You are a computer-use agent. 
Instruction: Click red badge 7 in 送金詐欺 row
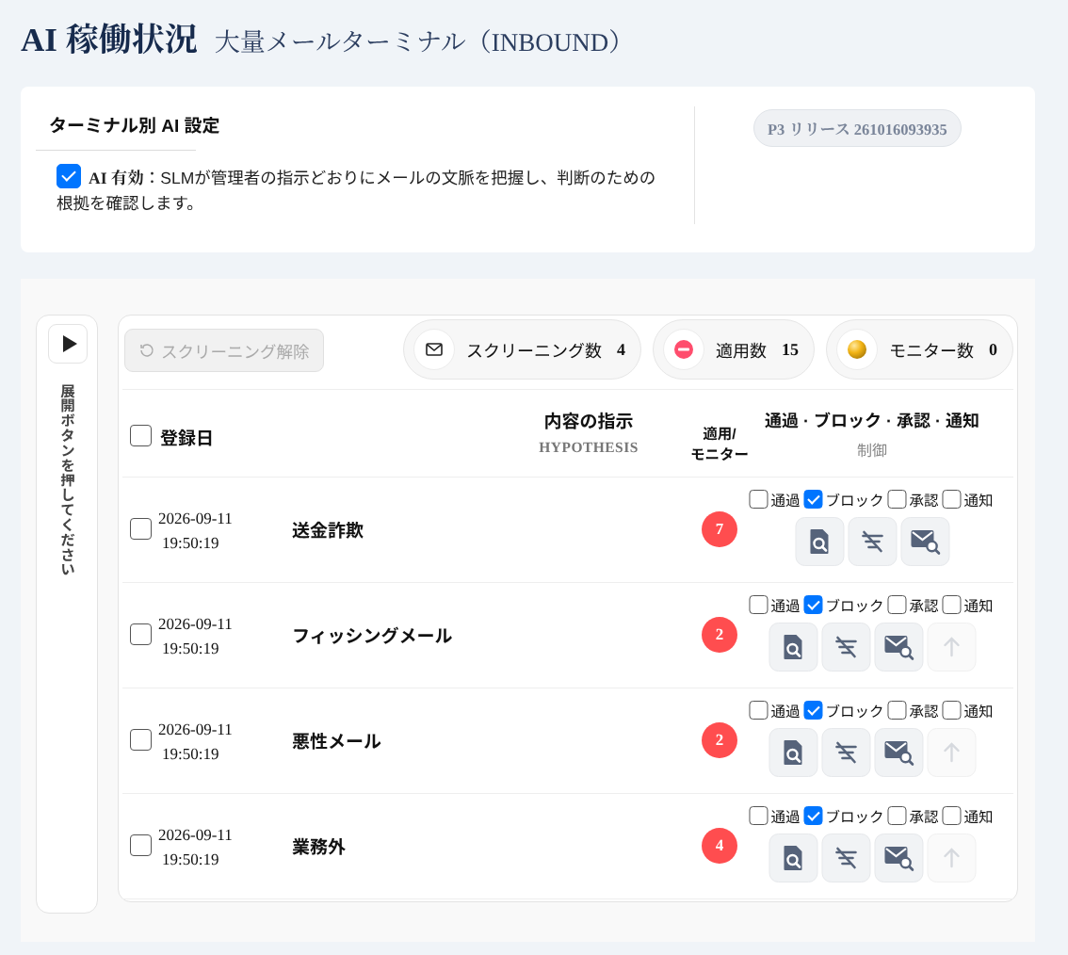[x=720, y=529]
